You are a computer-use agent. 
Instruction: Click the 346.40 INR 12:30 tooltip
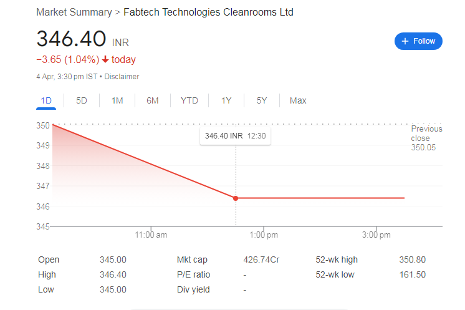click(x=235, y=136)
